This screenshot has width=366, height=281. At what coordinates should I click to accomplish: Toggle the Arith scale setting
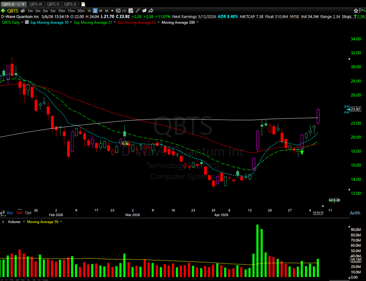355,213
